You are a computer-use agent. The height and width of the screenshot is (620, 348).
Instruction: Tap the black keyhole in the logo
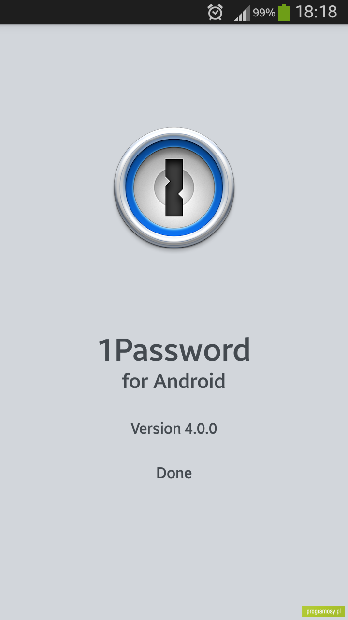174,187
